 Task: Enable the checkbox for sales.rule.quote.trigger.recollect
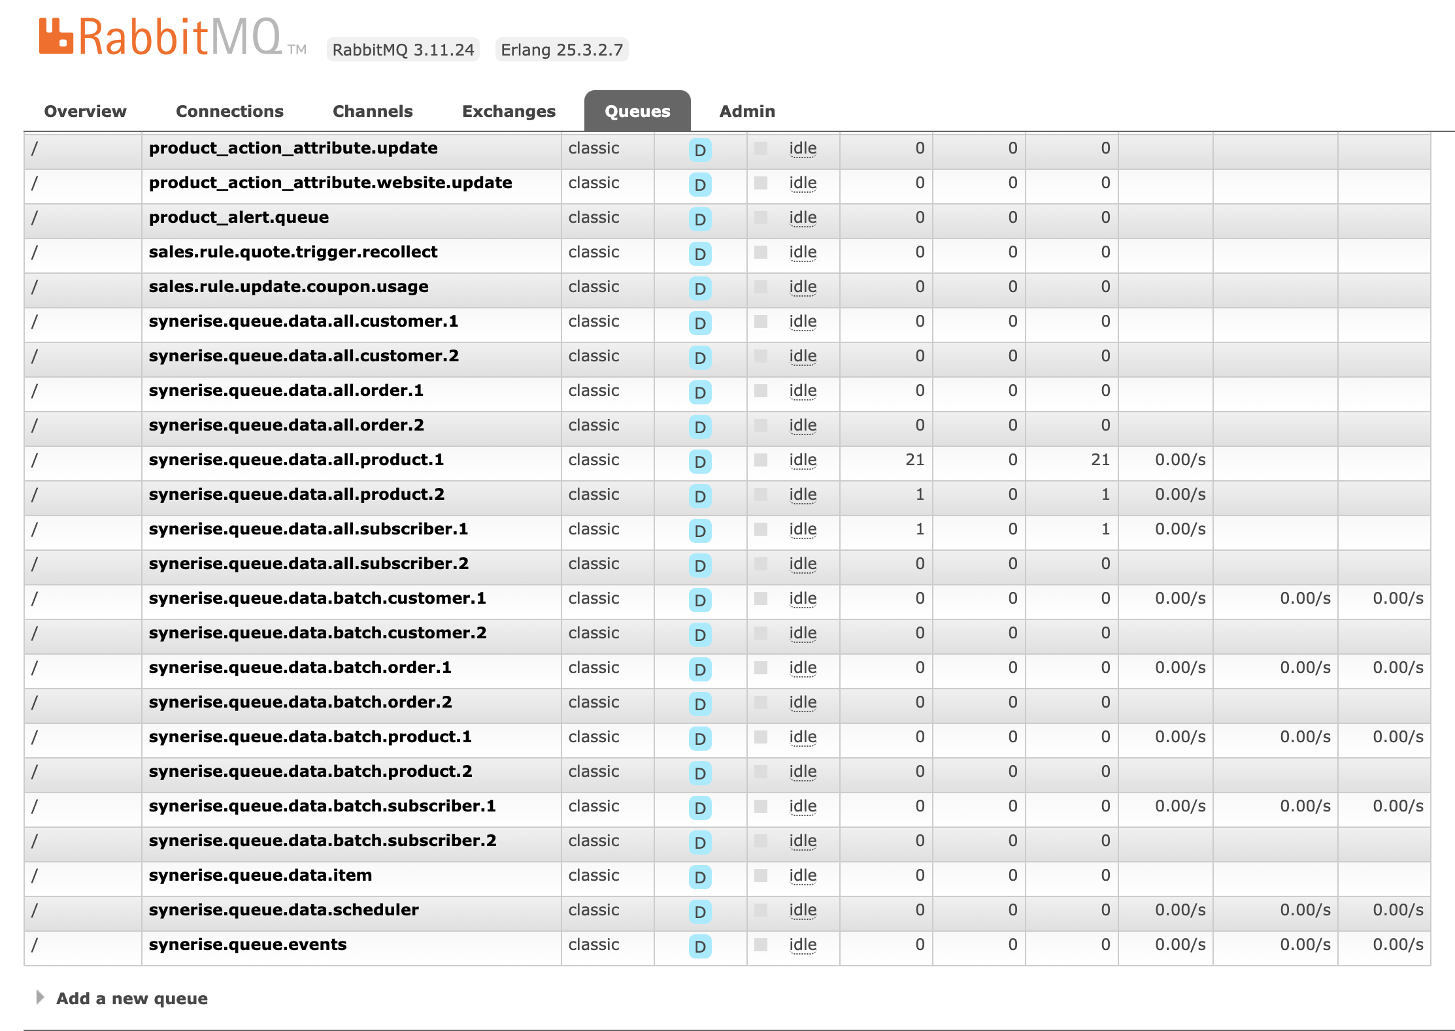point(760,252)
